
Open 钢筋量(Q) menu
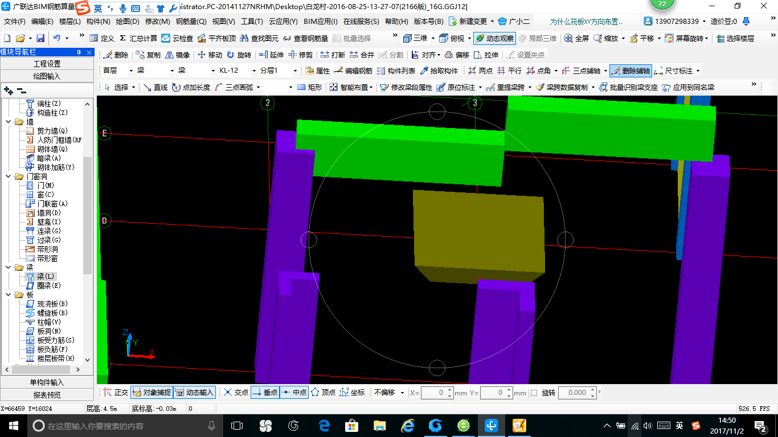click(x=191, y=22)
